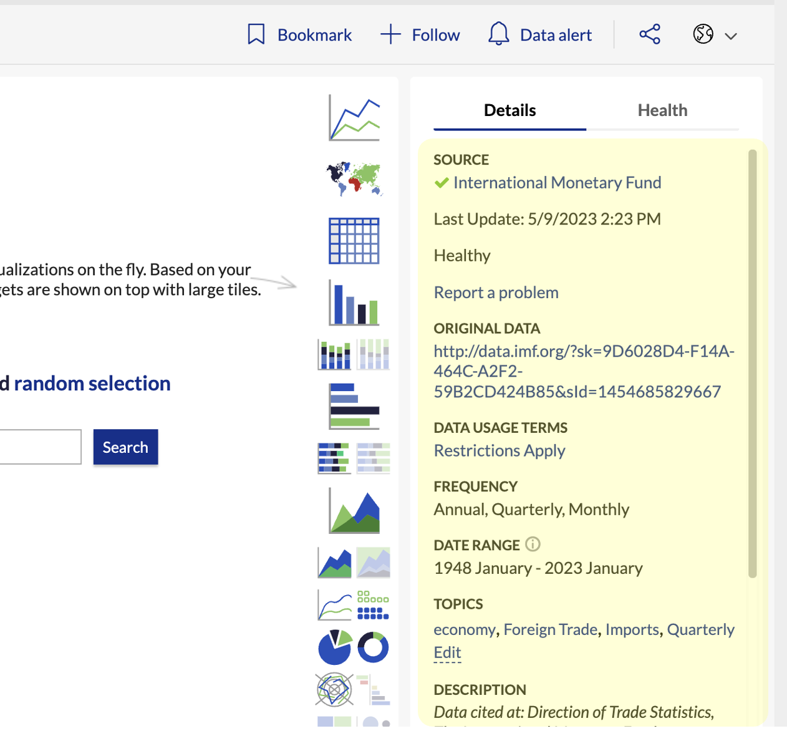Select the donut chart visualization
Viewport: 787px width, 736px height.
(374, 647)
